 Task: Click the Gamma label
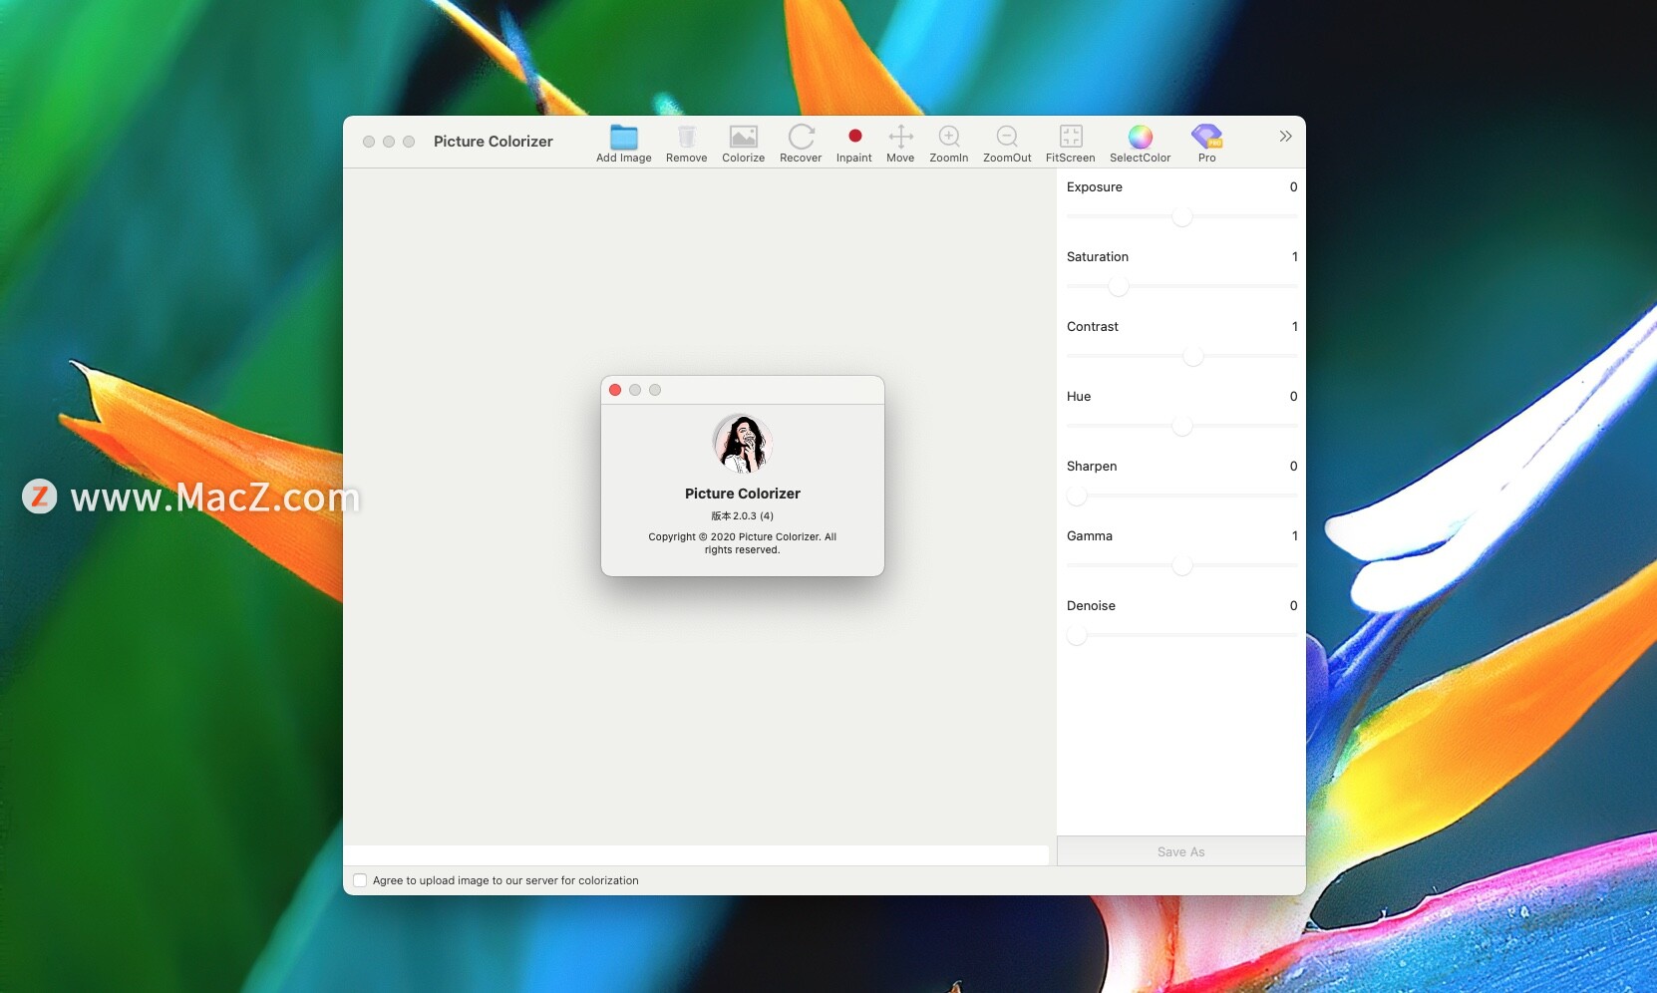1090,535
